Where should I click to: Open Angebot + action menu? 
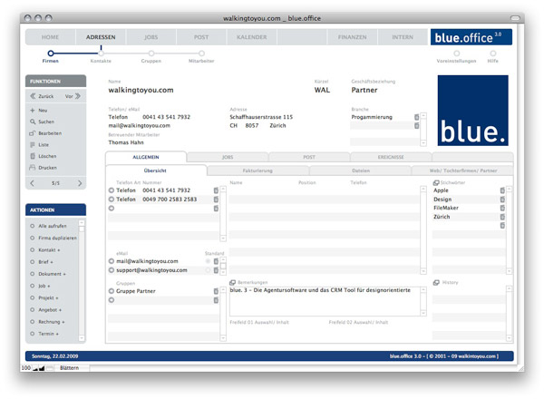coord(45,310)
